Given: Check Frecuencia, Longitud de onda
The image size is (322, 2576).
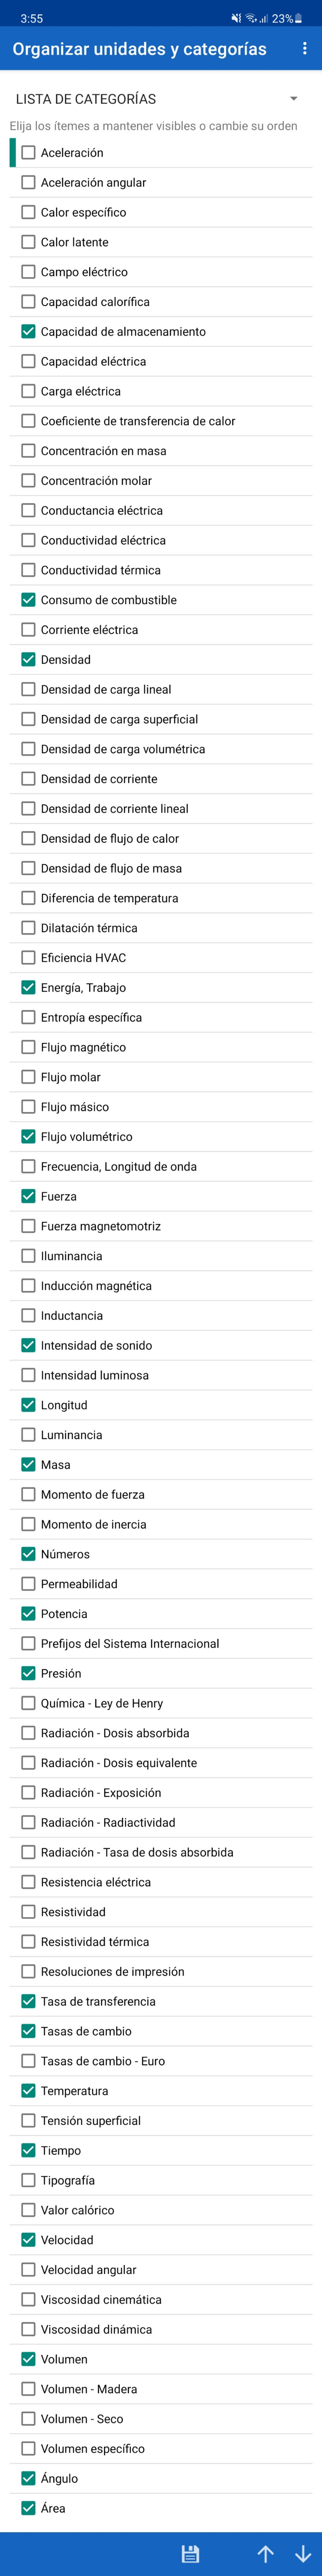Looking at the screenshot, I should (28, 1166).
